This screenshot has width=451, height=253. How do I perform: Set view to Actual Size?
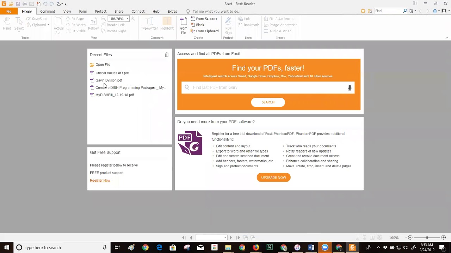coord(58,26)
